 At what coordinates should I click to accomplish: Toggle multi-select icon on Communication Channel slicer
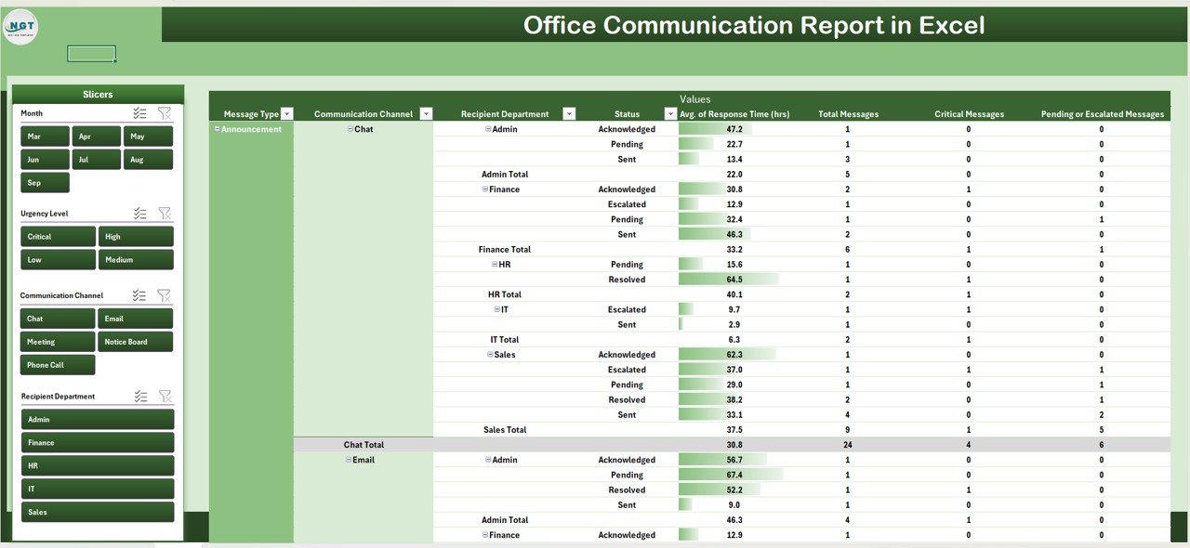[139, 295]
